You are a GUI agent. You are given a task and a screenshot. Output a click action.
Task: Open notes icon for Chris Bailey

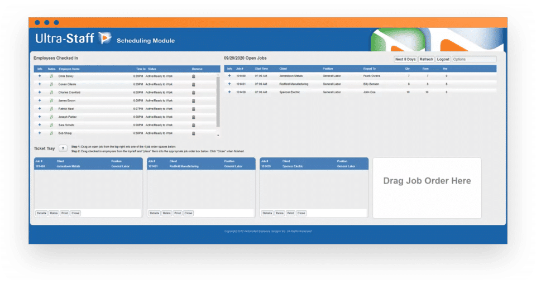pos(51,76)
